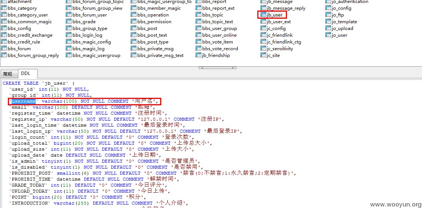Click the `INTRODUCTION` column definition line
Image resolution: width=422 pixels, height=208 pixels.
pos(99,203)
